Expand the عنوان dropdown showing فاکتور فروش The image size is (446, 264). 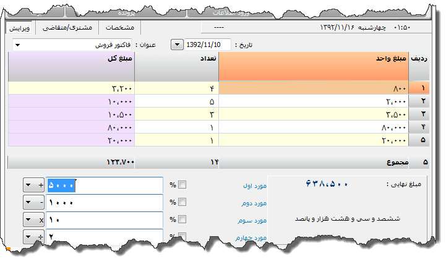(x=17, y=45)
